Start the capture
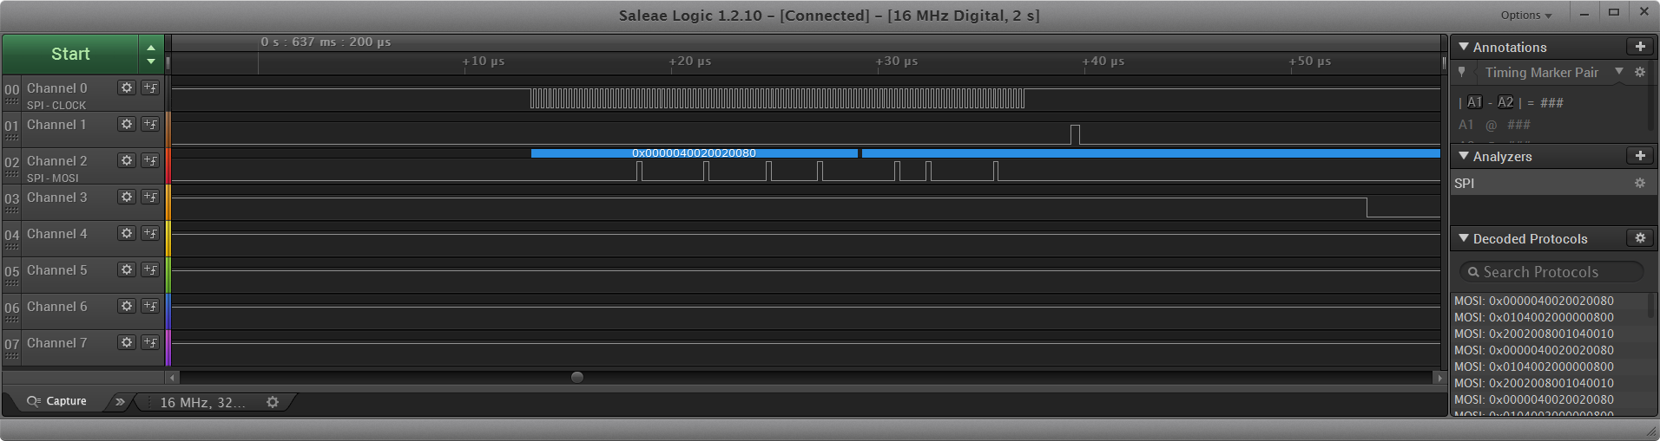Screen dimensions: 1660x441 70,54
